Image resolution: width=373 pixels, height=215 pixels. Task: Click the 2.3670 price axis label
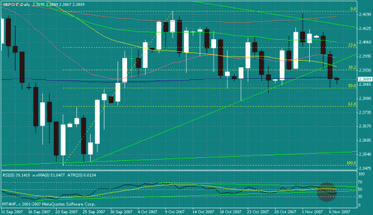coord(365,126)
